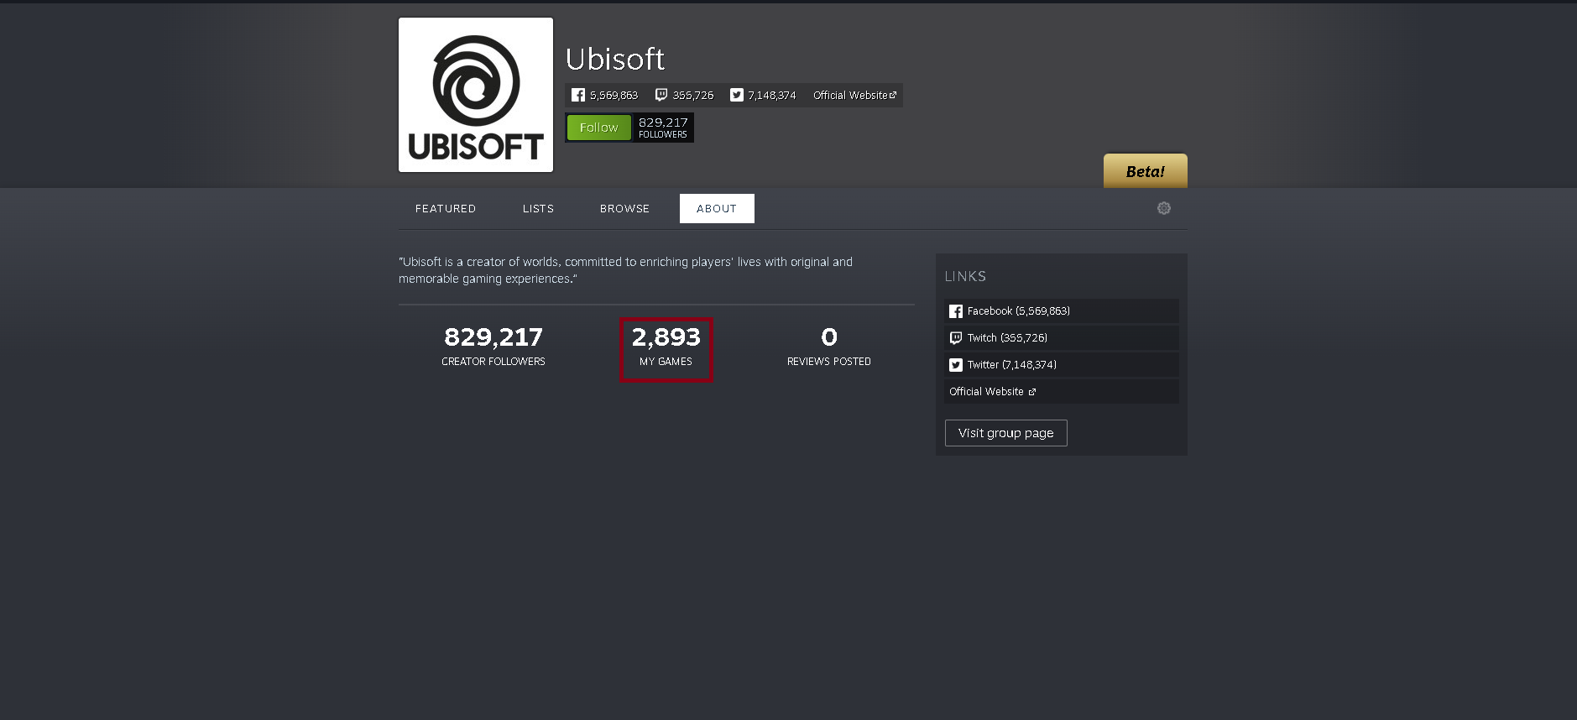Image resolution: width=1577 pixels, height=720 pixels.
Task: Click the 829,217 Creator Followers stat
Action: point(493,347)
